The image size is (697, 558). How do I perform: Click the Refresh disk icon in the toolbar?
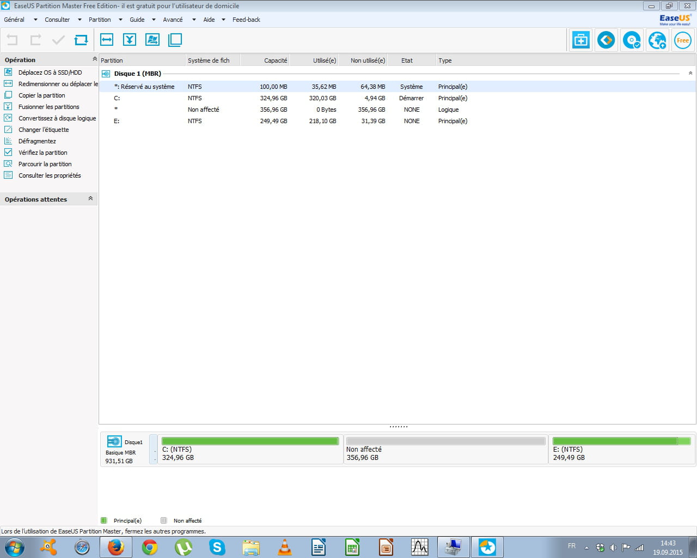pyautogui.click(x=81, y=40)
